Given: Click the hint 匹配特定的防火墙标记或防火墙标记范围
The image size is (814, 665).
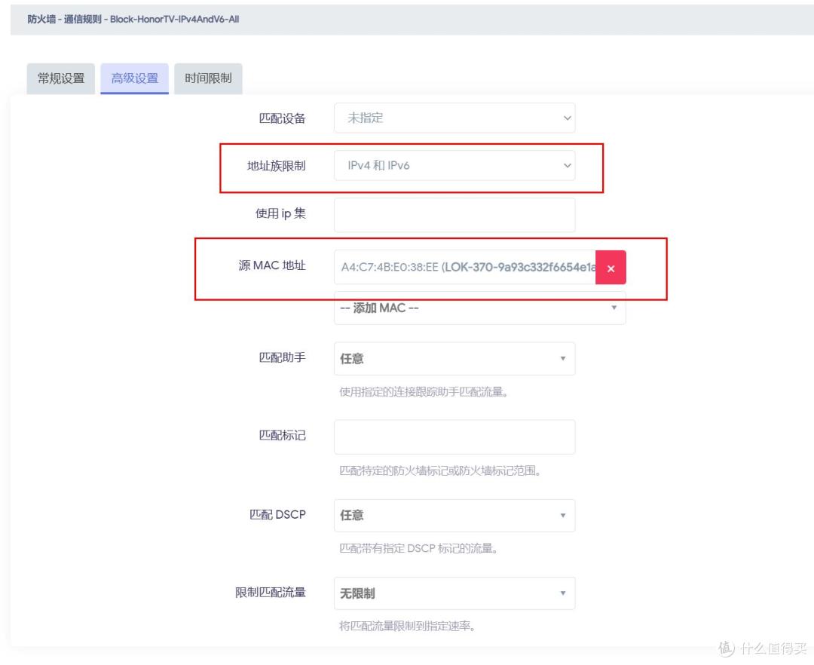Looking at the screenshot, I should (x=440, y=470).
